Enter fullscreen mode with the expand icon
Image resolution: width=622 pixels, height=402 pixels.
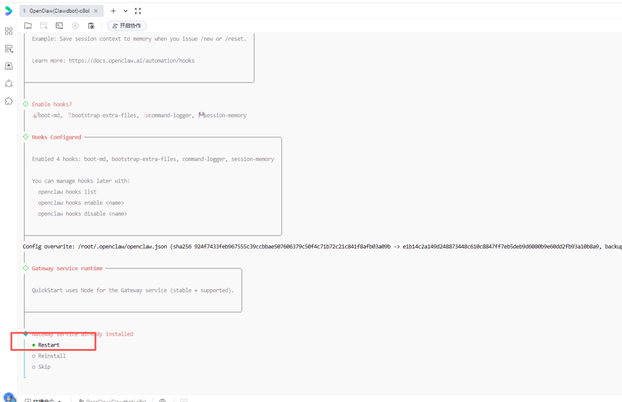pos(138,11)
